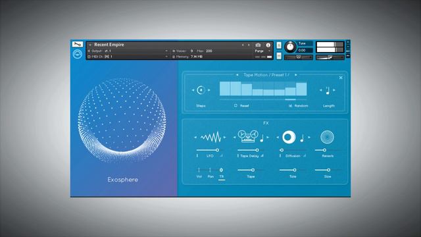Click the Max voices value 200
This screenshot has width=421, height=237.
tap(209, 51)
